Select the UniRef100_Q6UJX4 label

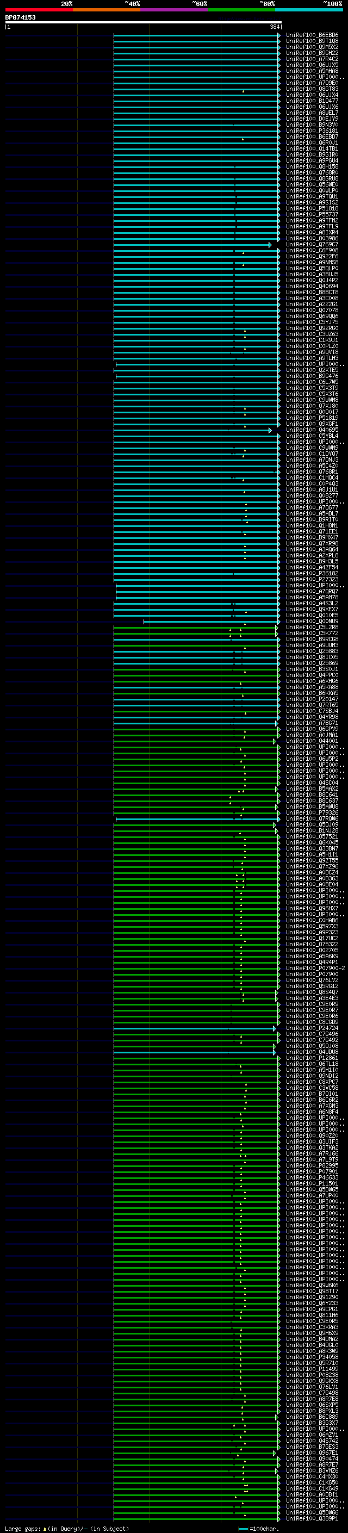pos(312,95)
